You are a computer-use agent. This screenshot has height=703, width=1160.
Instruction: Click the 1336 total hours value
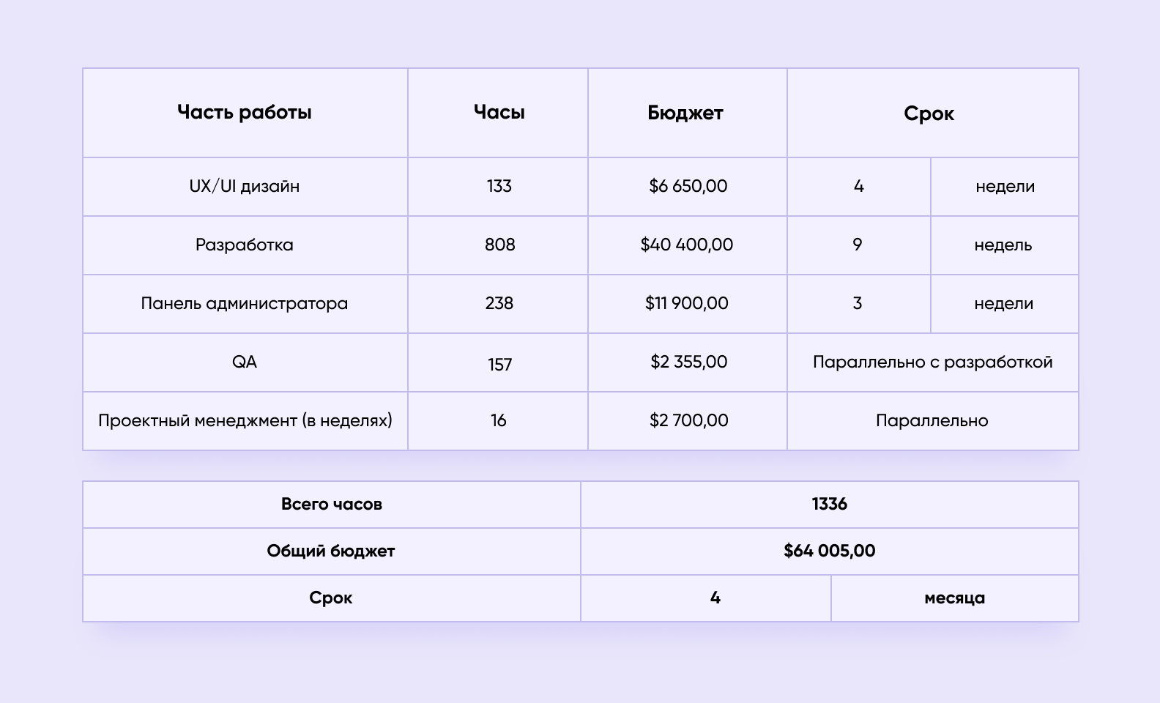point(830,505)
